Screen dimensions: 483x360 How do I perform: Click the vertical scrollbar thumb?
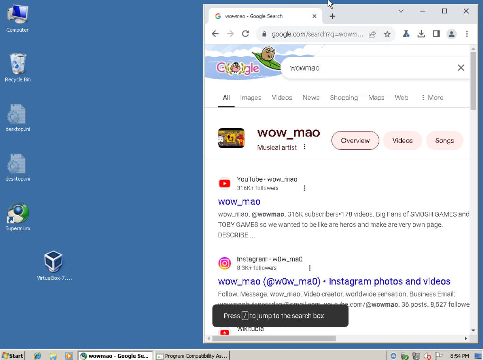pos(473,81)
